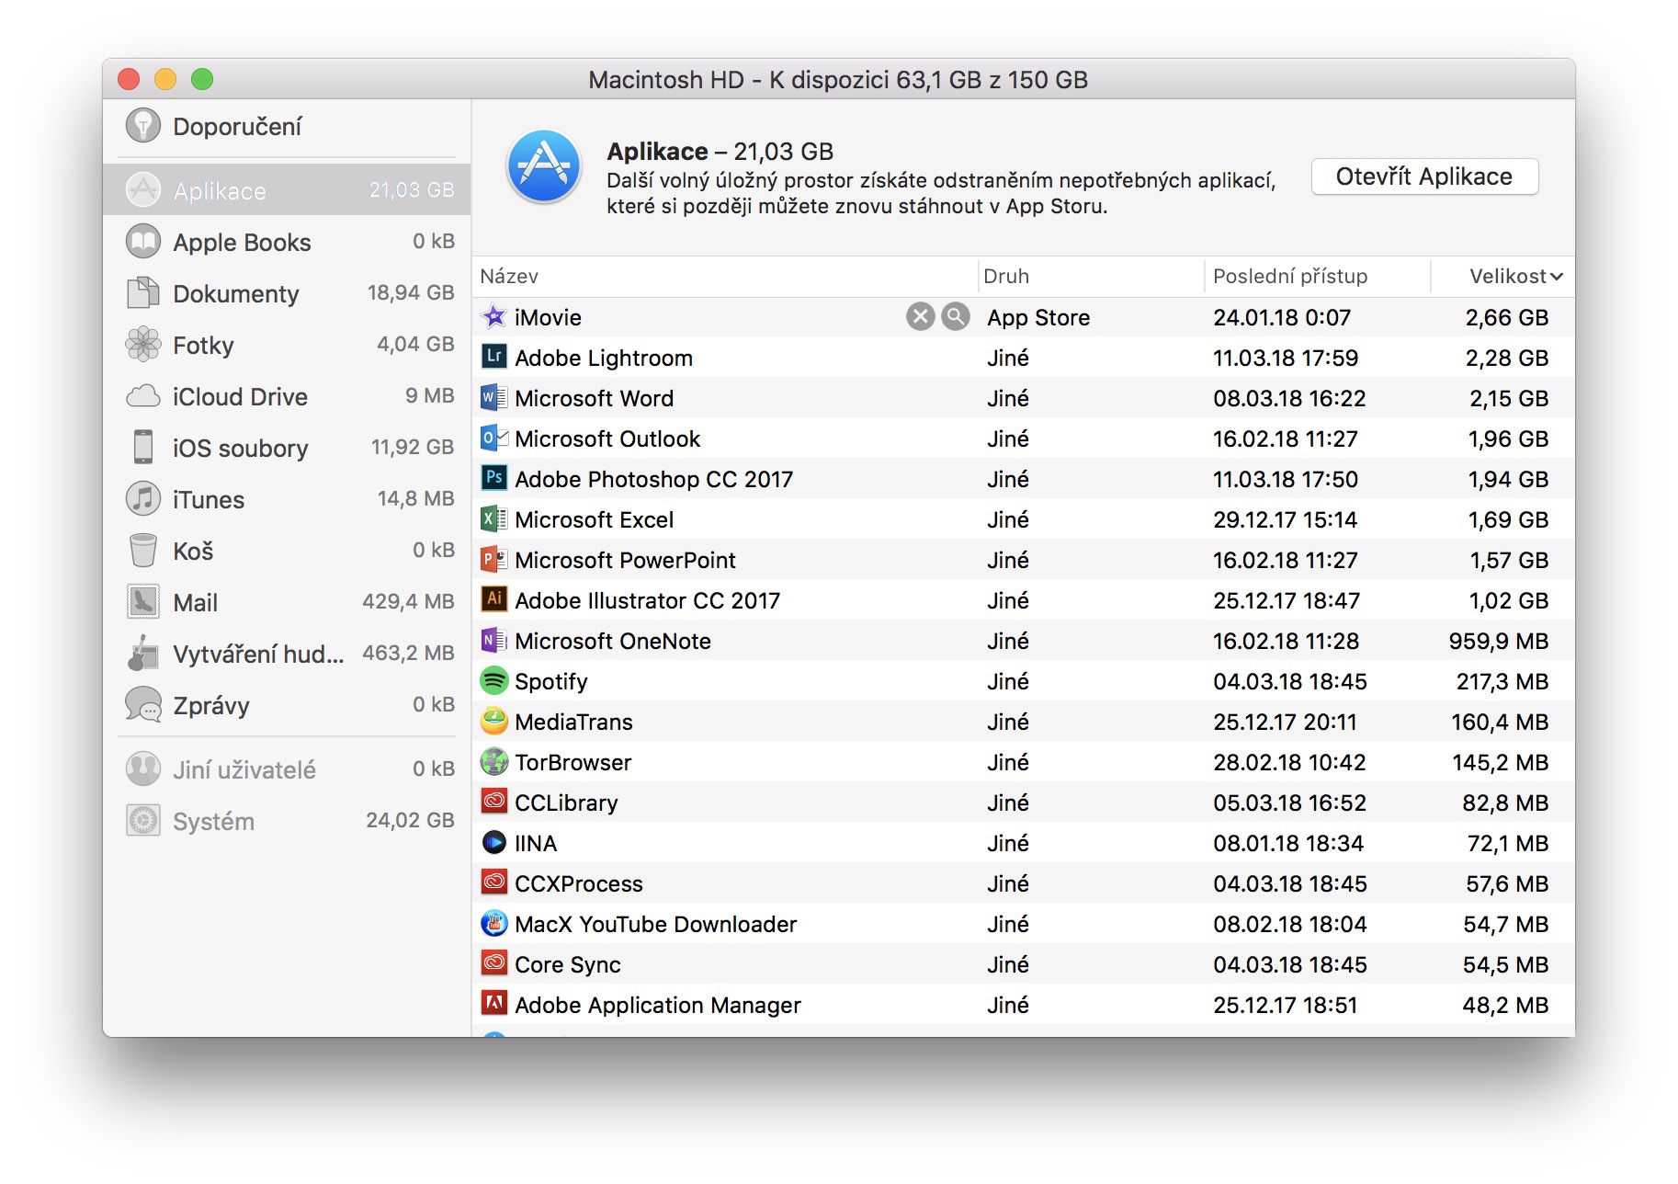Select iOS soubory in sidebar
Viewport: 1678px width, 1184px height.
[x=240, y=449]
